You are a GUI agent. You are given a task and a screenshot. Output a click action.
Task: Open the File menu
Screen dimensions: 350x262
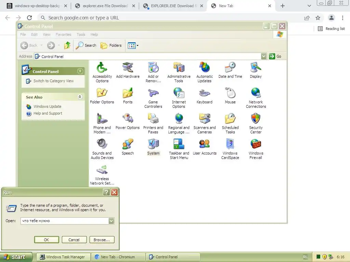pos(23,34)
